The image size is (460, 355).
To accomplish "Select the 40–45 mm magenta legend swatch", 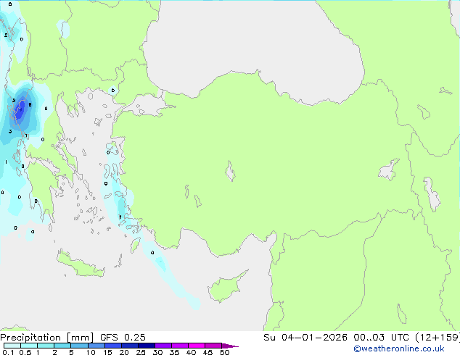I will click(x=197, y=346).
